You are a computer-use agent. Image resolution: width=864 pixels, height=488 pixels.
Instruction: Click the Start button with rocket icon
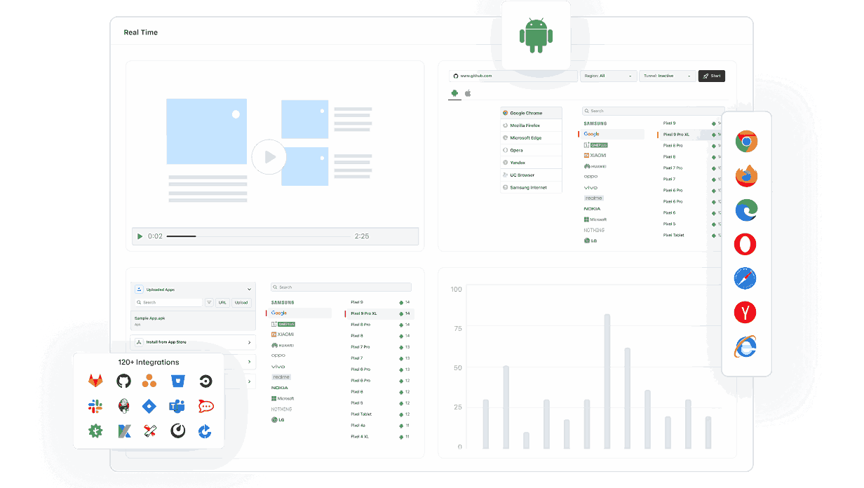[711, 76]
